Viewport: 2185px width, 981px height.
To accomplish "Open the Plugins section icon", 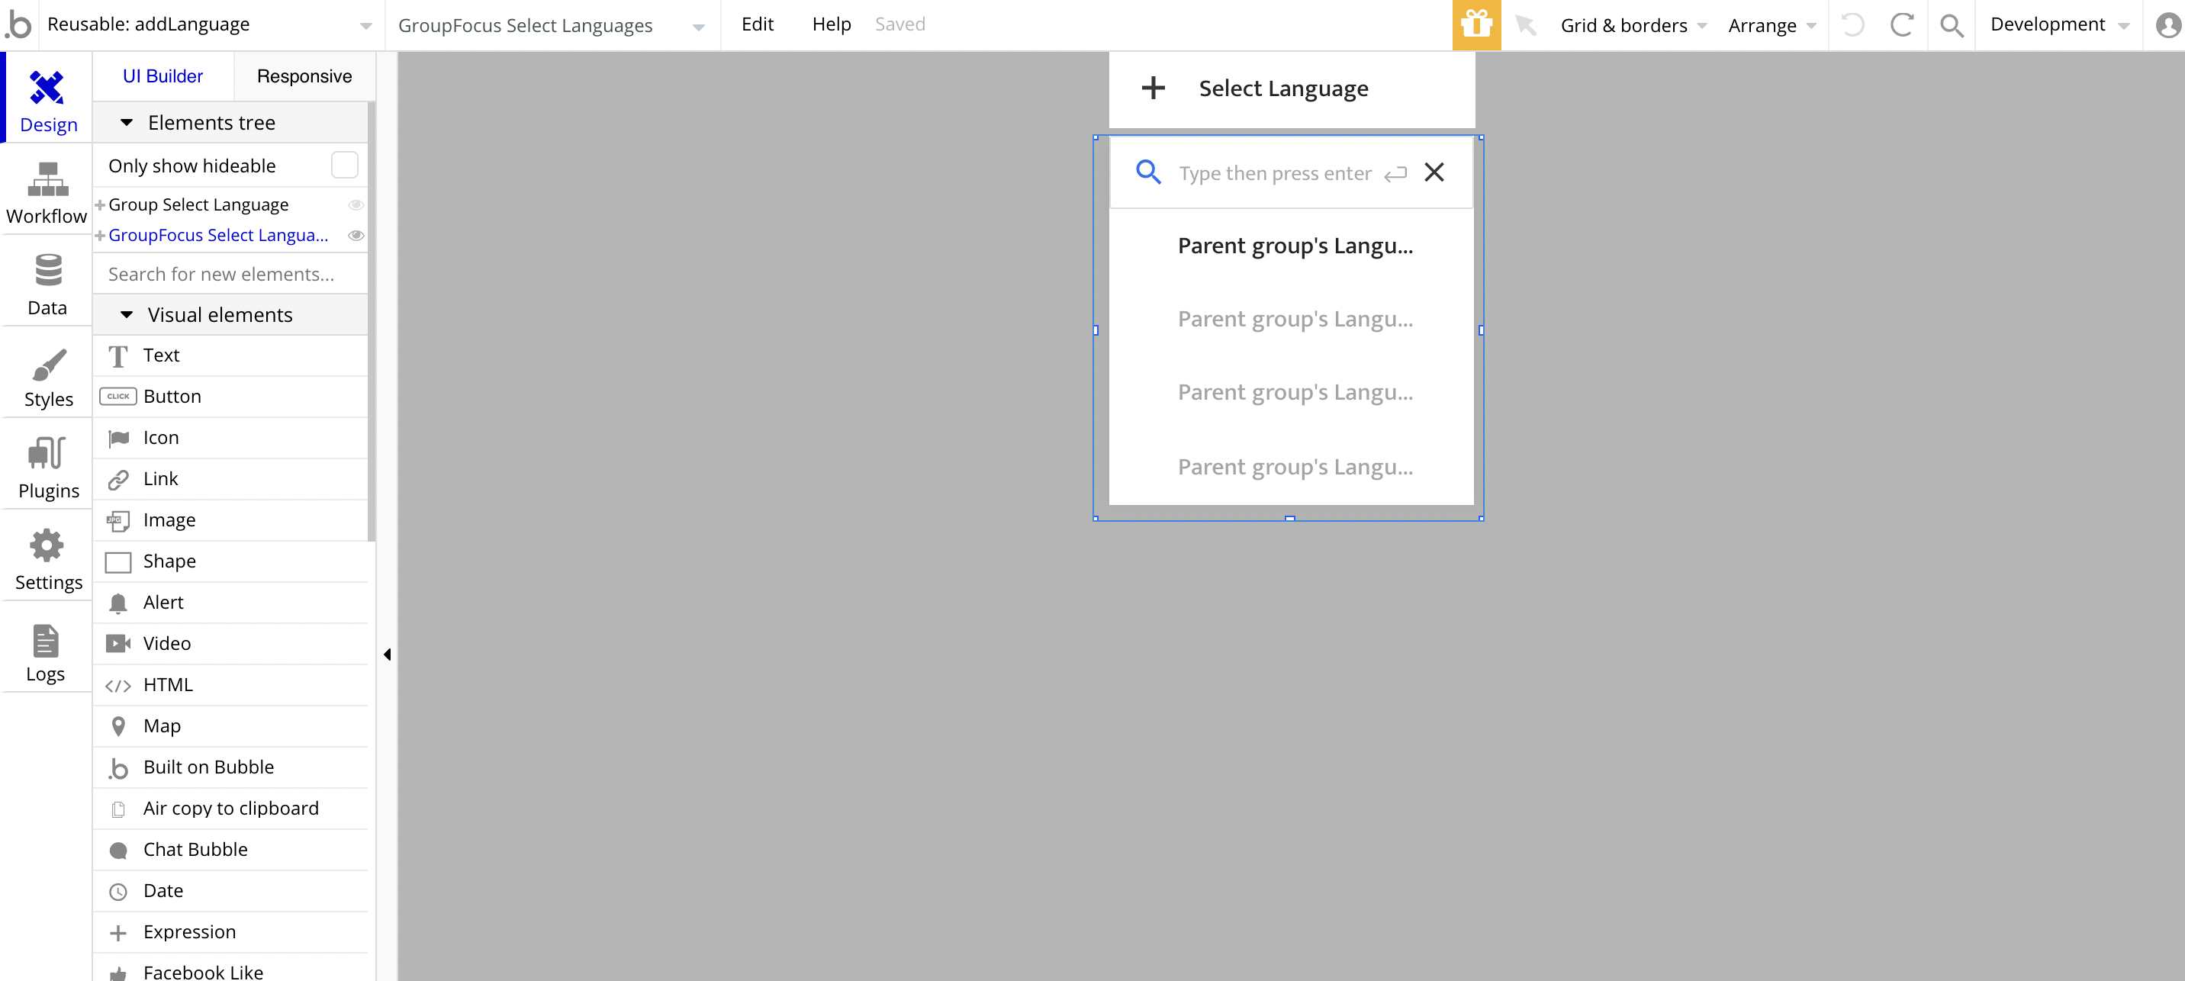I will [47, 454].
